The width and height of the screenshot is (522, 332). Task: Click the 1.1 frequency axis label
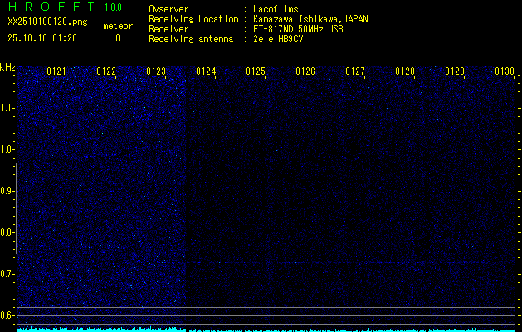click(x=7, y=108)
